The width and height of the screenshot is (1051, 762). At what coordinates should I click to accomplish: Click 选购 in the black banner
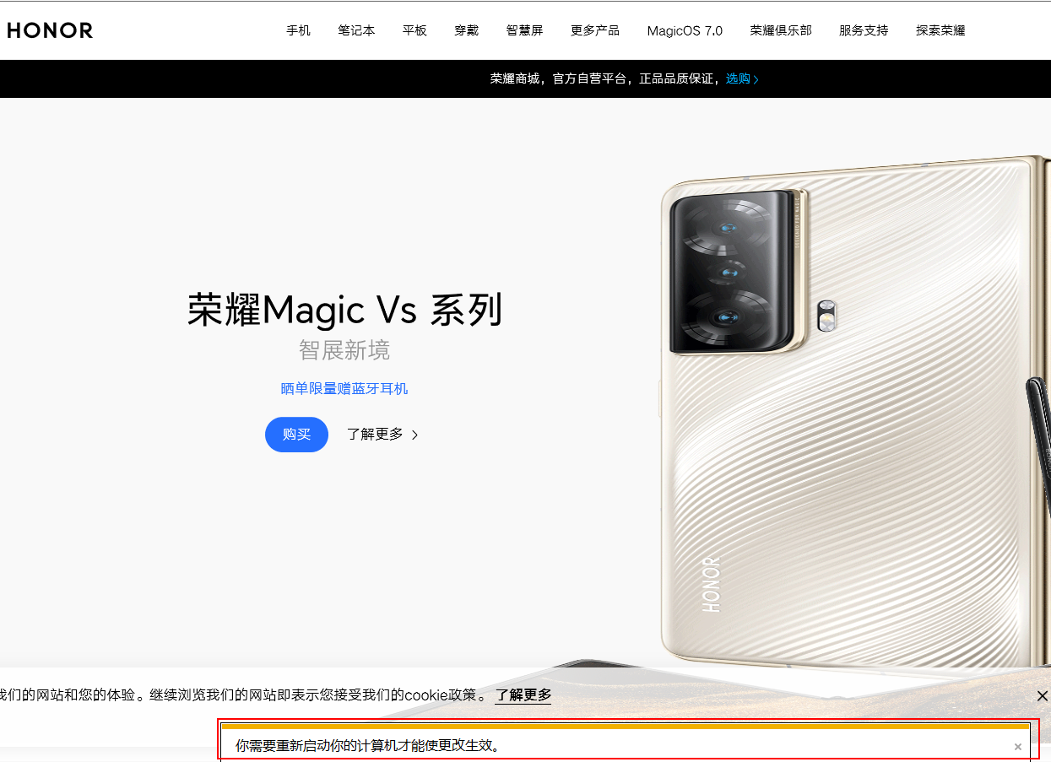[738, 79]
